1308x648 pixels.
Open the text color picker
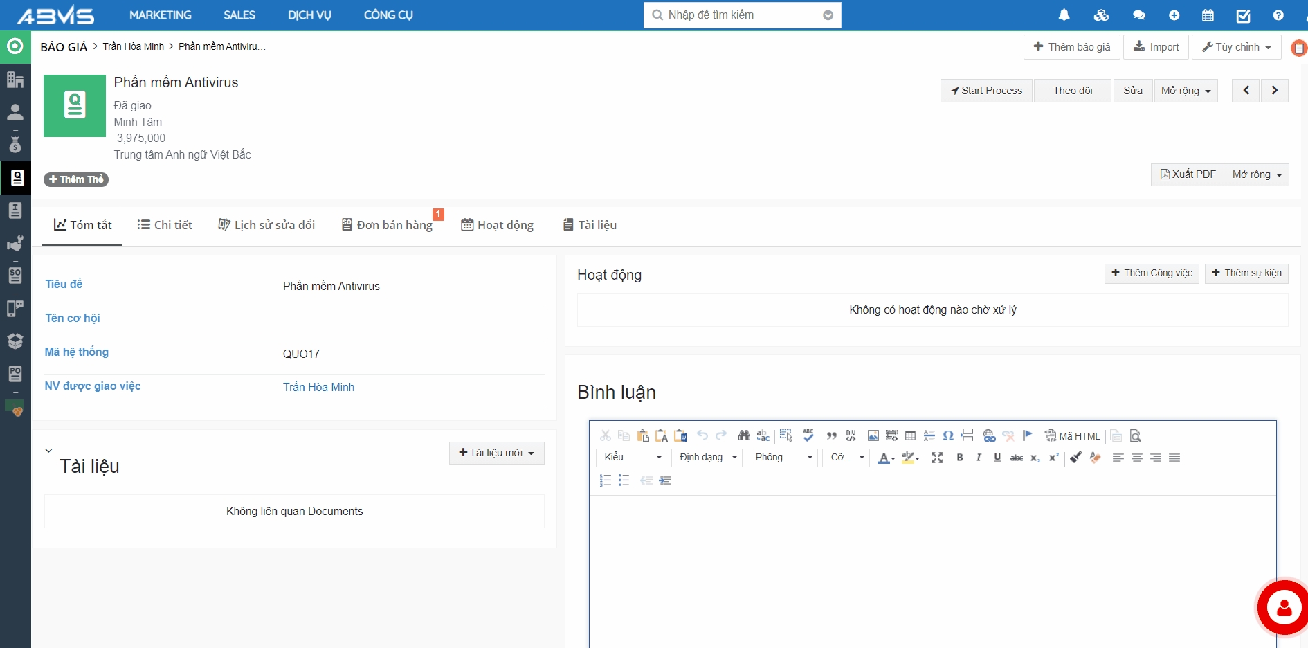point(886,458)
